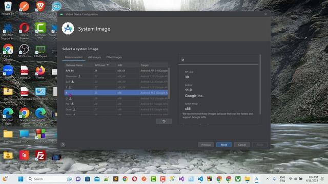The height and width of the screenshot is (184, 328).
Task: Launch RAMExpert from the desktop
Action: pyautogui.click(x=40, y=51)
